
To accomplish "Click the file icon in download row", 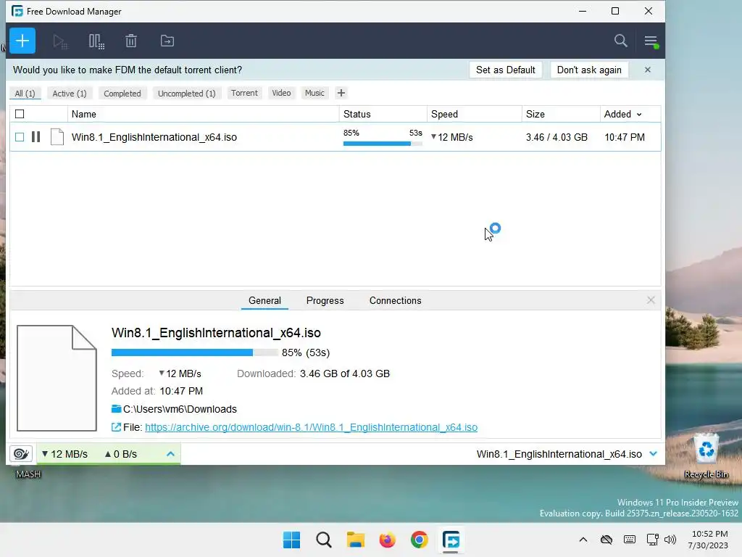I will pos(57,137).
